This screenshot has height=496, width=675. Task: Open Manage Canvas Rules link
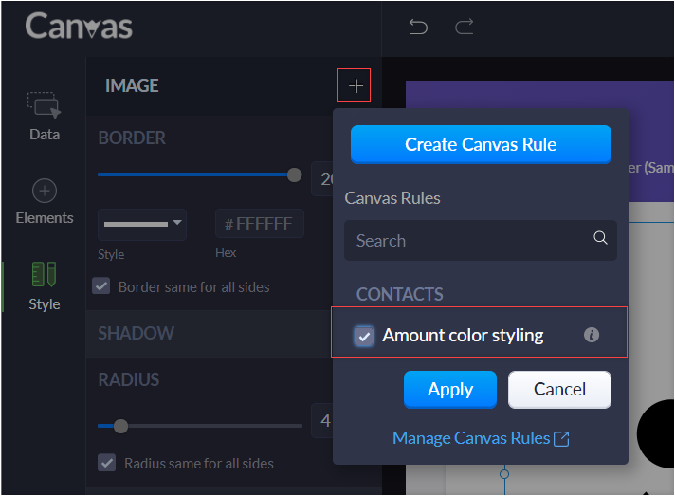481,438
